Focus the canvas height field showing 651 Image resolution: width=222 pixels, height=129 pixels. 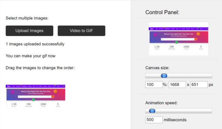pos(199,85)
